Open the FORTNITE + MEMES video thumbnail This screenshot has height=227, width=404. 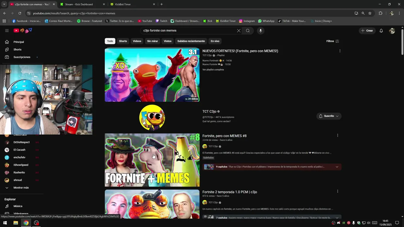click(152, 160)
